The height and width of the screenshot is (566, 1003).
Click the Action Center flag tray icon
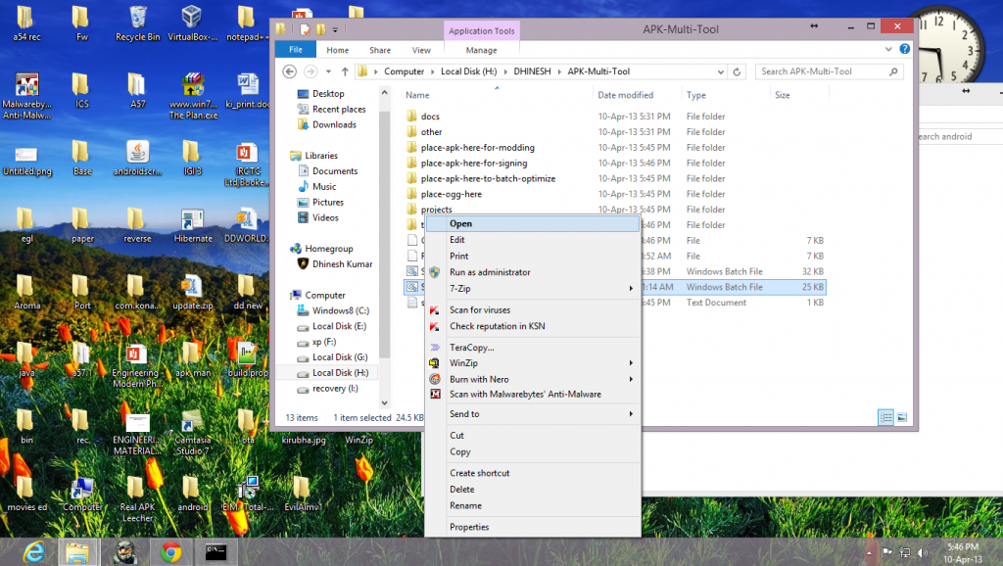pos(887,552)
